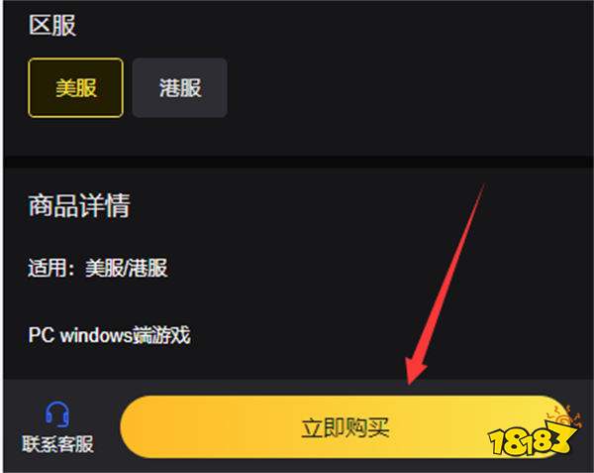Select the 美服 region option
The height and width of the screenshot is (473, 594).
(x=76, y=87)
